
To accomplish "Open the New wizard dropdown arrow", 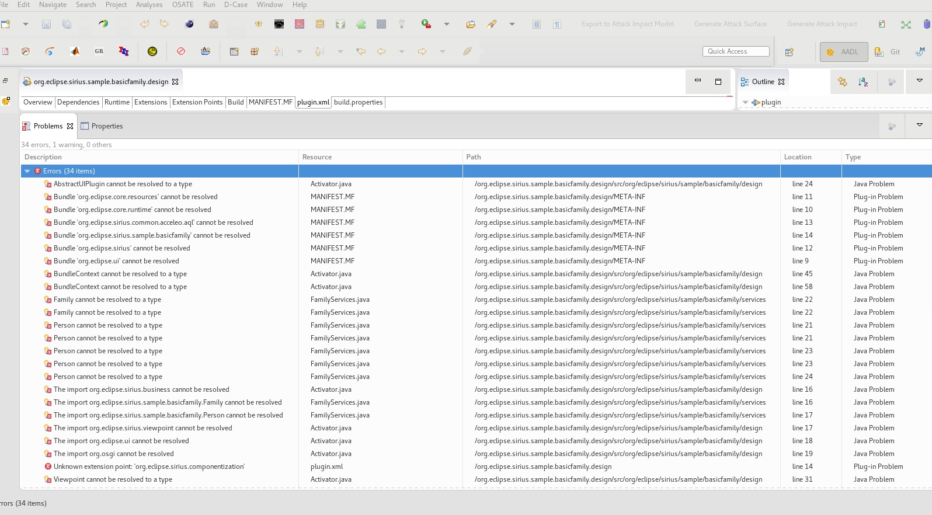I will point(26,24).
